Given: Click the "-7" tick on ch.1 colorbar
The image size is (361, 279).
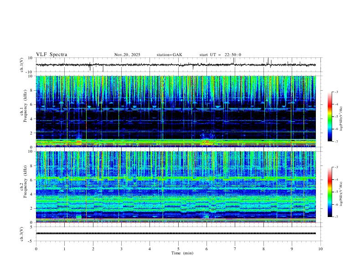Looking at the screenshot, I should pos(336,141).
